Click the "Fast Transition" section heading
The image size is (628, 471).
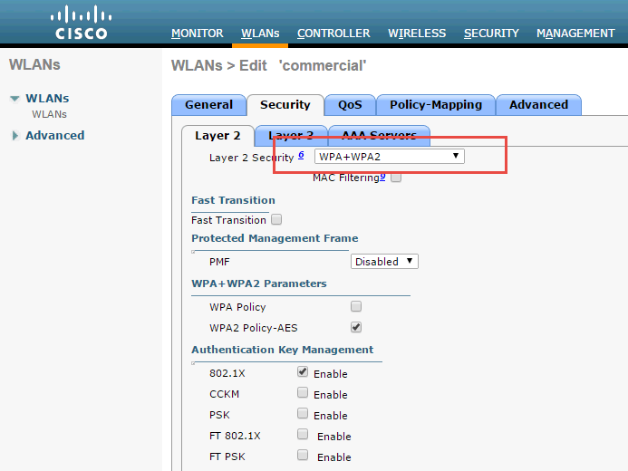[x=233, y=200]
